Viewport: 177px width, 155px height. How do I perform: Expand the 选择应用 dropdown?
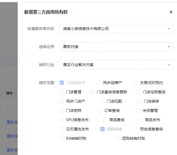pyautogui.click(x=117, y=47)
